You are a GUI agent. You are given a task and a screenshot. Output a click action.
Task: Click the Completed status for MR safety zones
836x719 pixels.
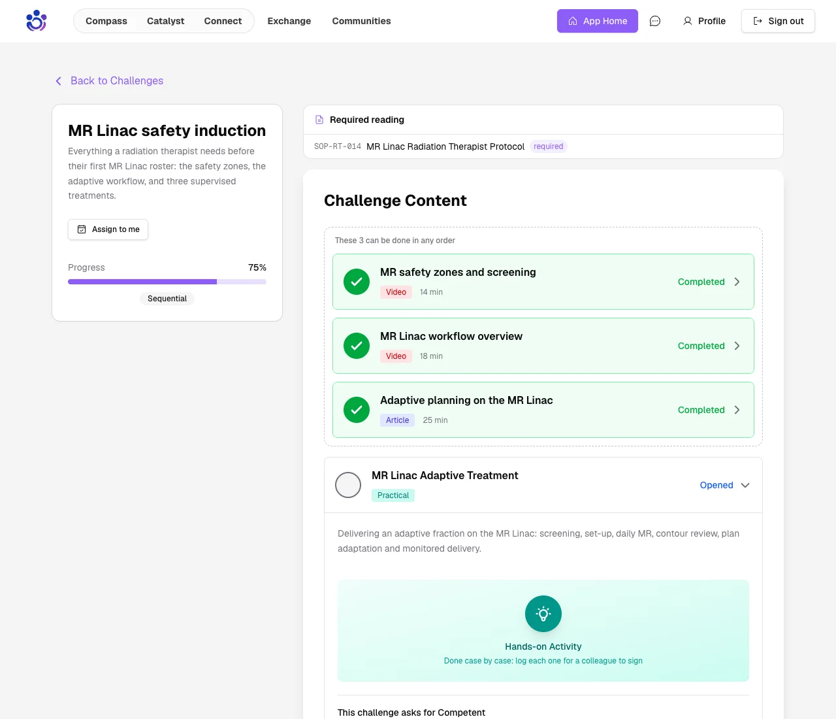pyautogui.click(x=701, y=282)
